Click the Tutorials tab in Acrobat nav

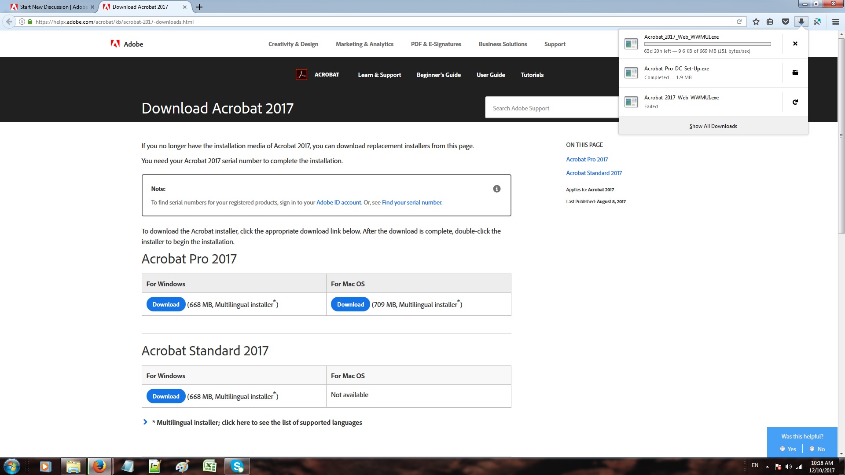pos(532,74)
